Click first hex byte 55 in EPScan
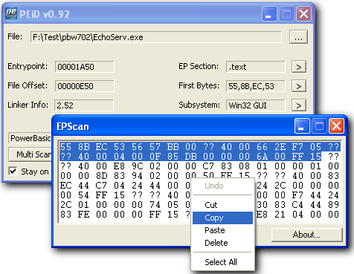This screenshot has width=354, height=274. [66, 147]
